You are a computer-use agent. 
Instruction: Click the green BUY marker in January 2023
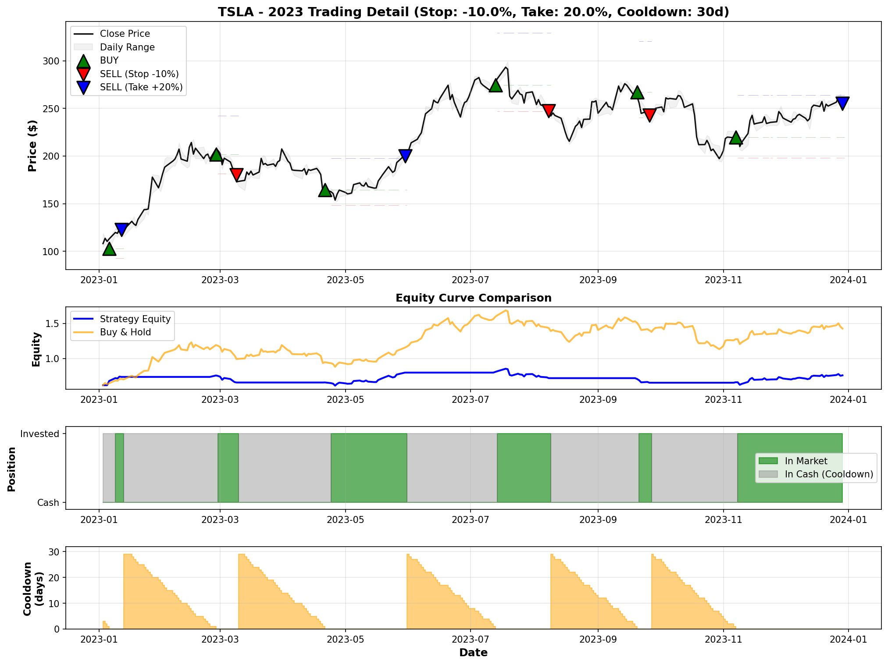click(x=109, y=249)
